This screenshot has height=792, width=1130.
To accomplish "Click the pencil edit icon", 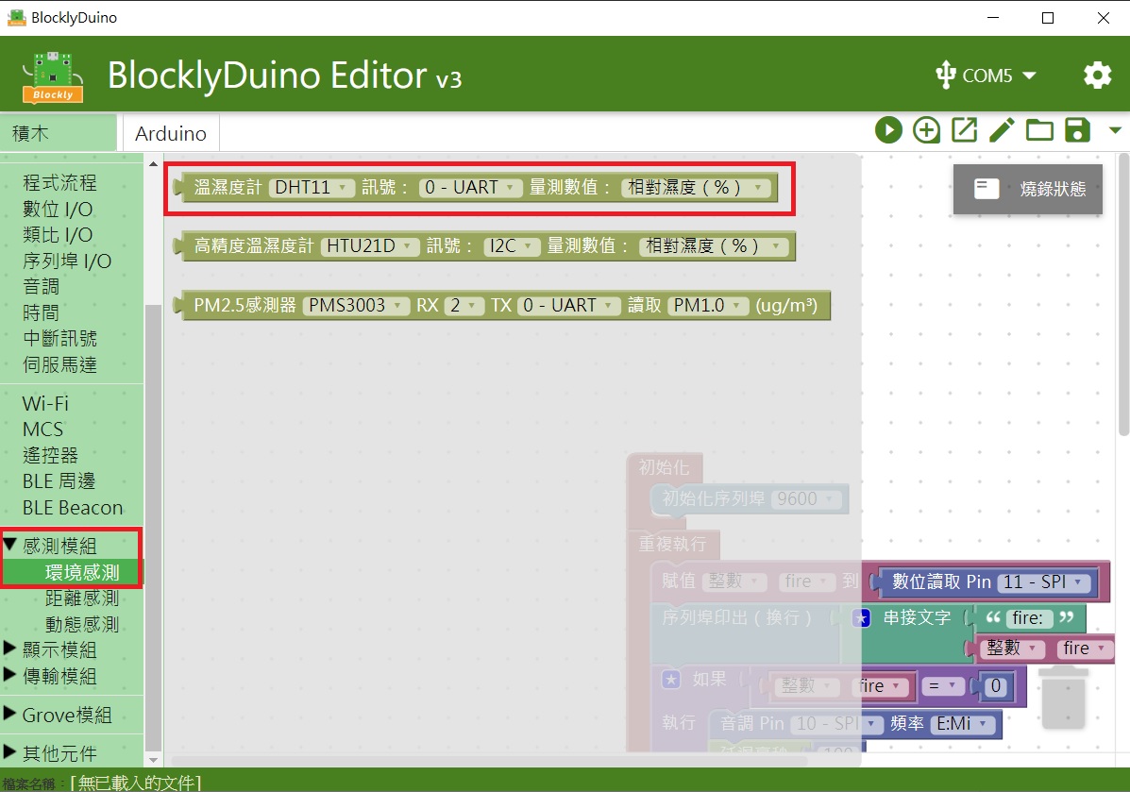I will coord(1002,130).
